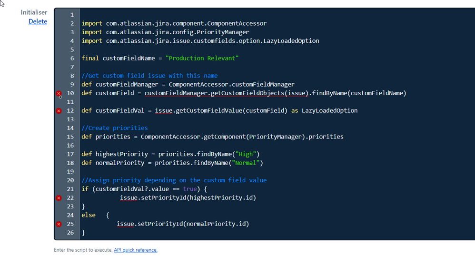This screenshot has height=256, width=475.
Task: Click the error marker on line 12
Action: (x=59, y=111)
